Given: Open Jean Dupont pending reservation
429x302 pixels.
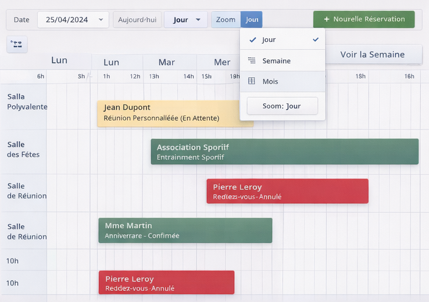Looking at the screenshot, I should click(x=175, y=113).
